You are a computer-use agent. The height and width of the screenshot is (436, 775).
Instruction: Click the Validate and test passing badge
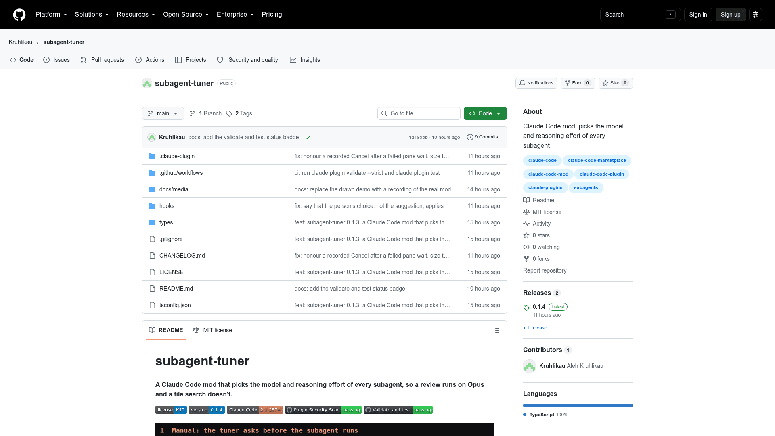pyautogui.click(x=398, y=410)
